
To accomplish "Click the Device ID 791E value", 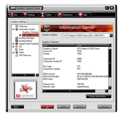I will pos(79,51).
